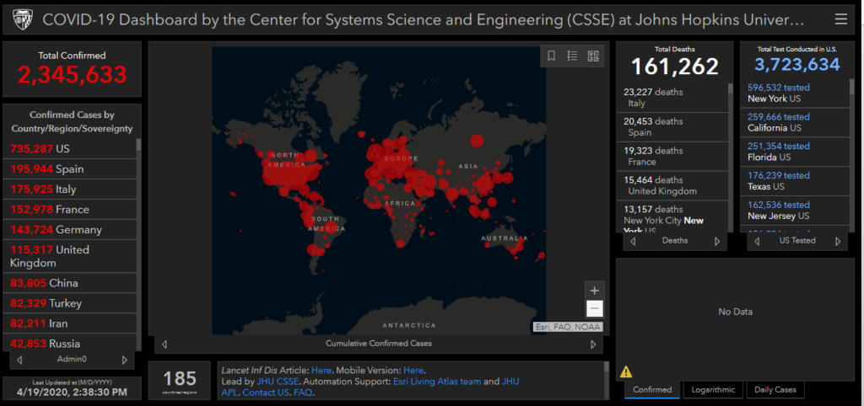Click the Total Deaths 161,262 figure

tap(674, 67)
